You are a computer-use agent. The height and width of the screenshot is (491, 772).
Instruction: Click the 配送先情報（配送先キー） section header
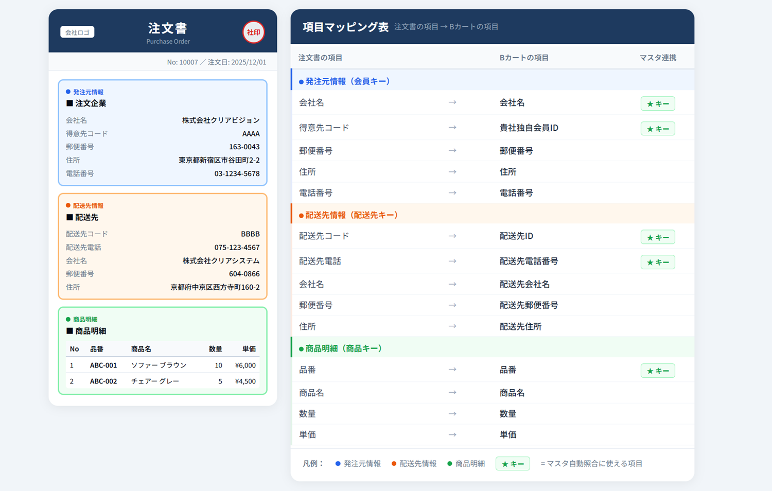click(351, 215)
